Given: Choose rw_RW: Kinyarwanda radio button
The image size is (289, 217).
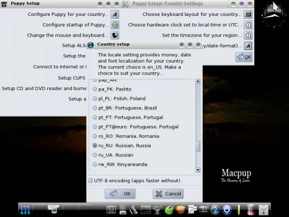Looking at the screenshot, I should tap(94, 164).
